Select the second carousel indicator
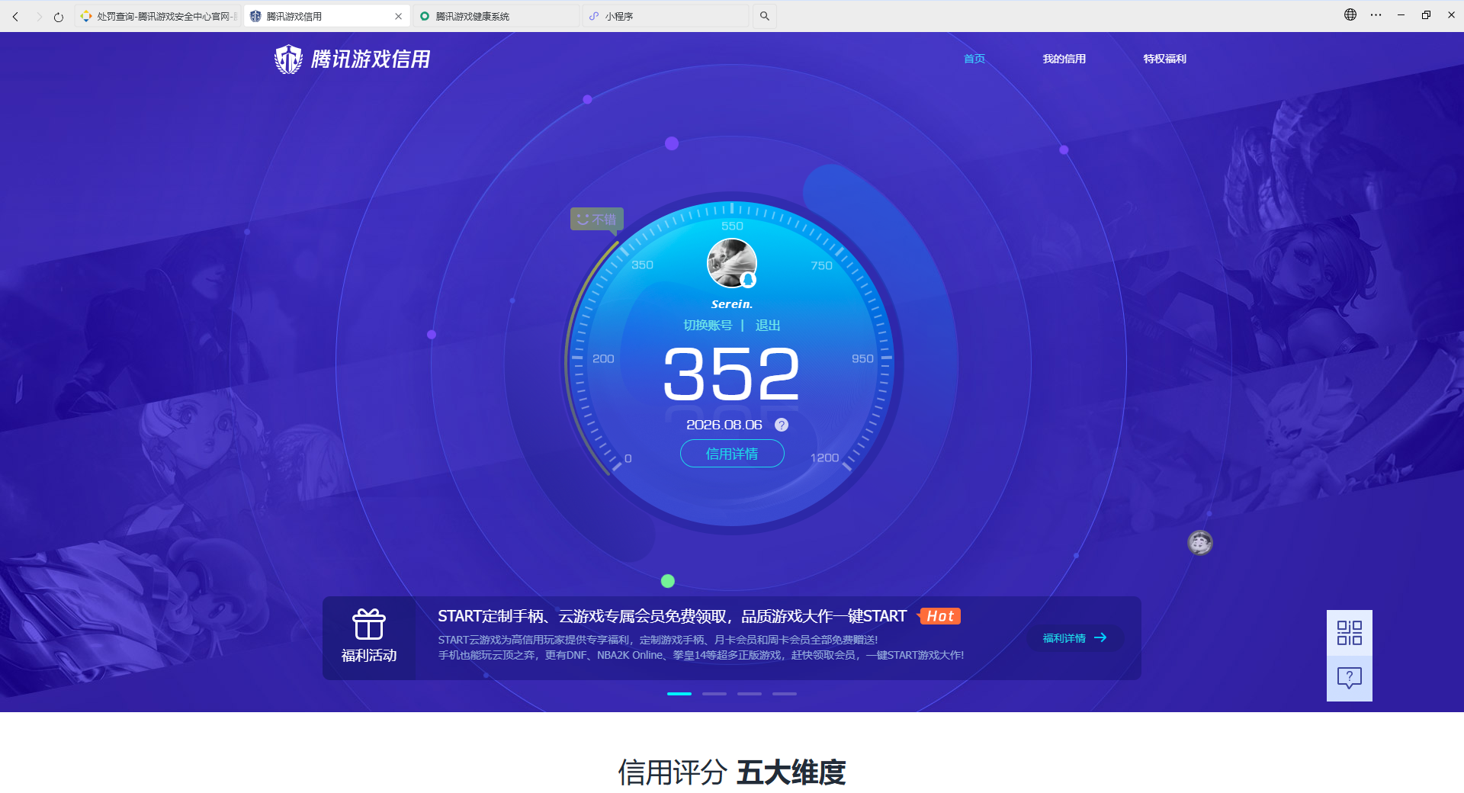Screen dimensions: 1464x793 (x=714, y=694)
